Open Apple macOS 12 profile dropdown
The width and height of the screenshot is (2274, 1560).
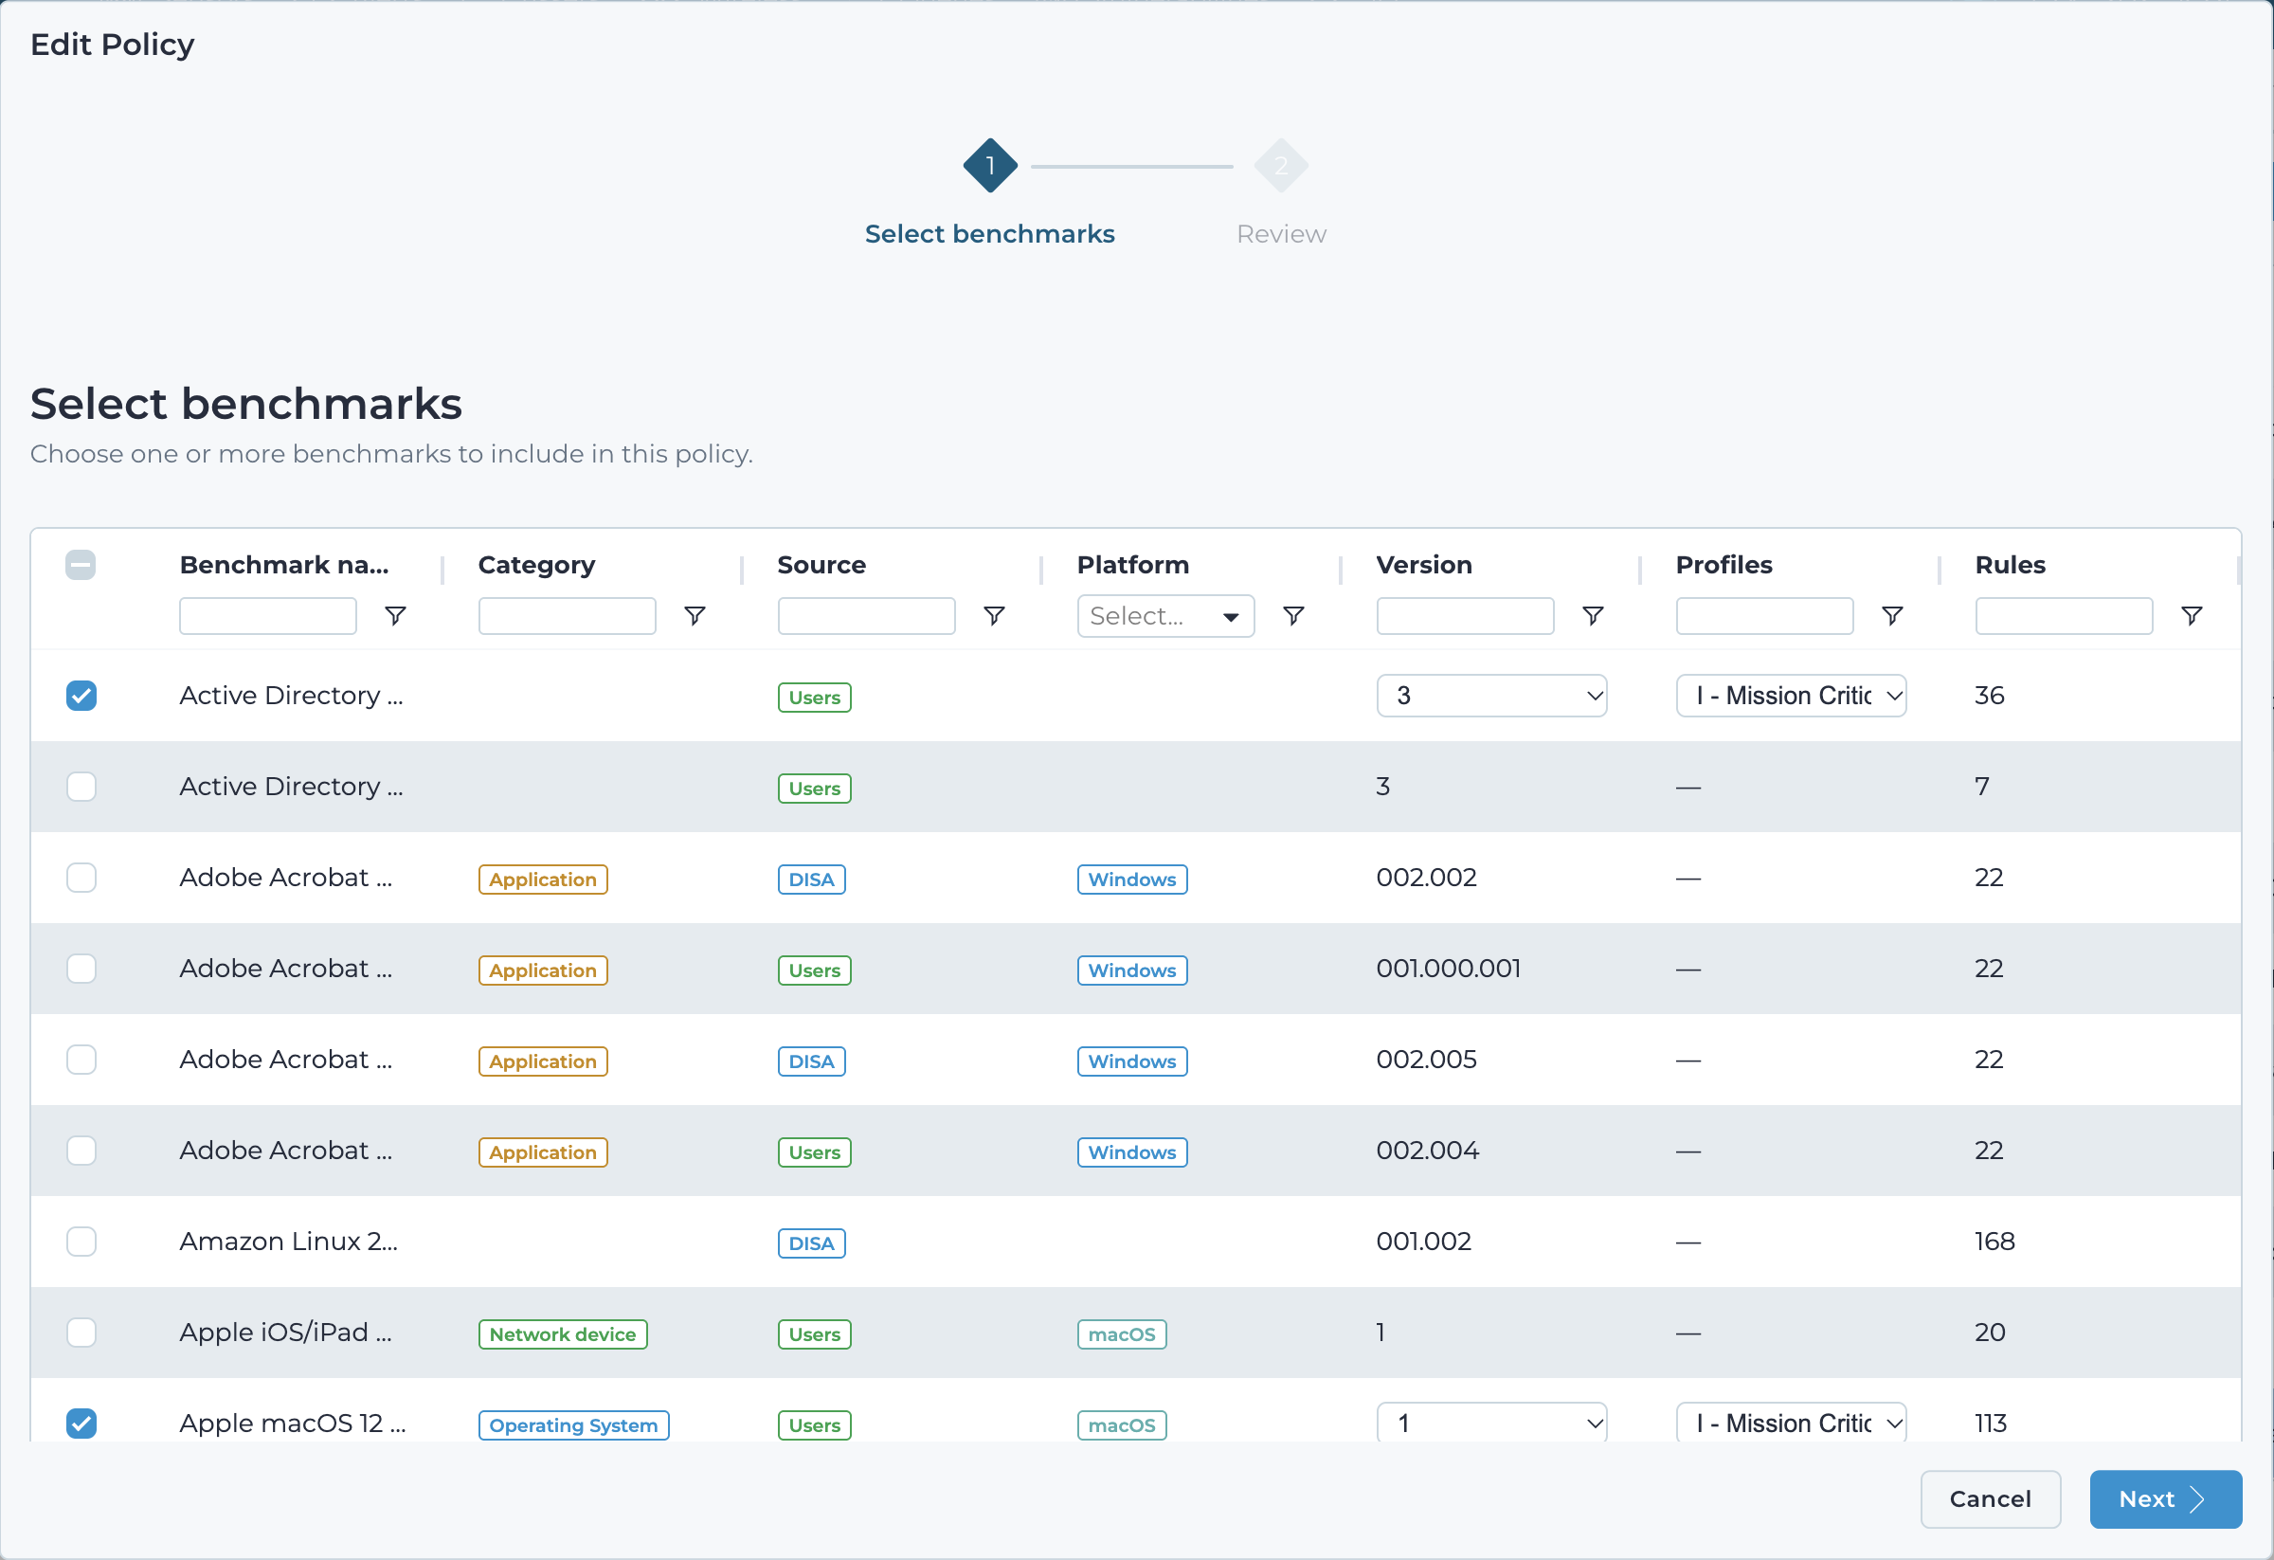1791,1423
